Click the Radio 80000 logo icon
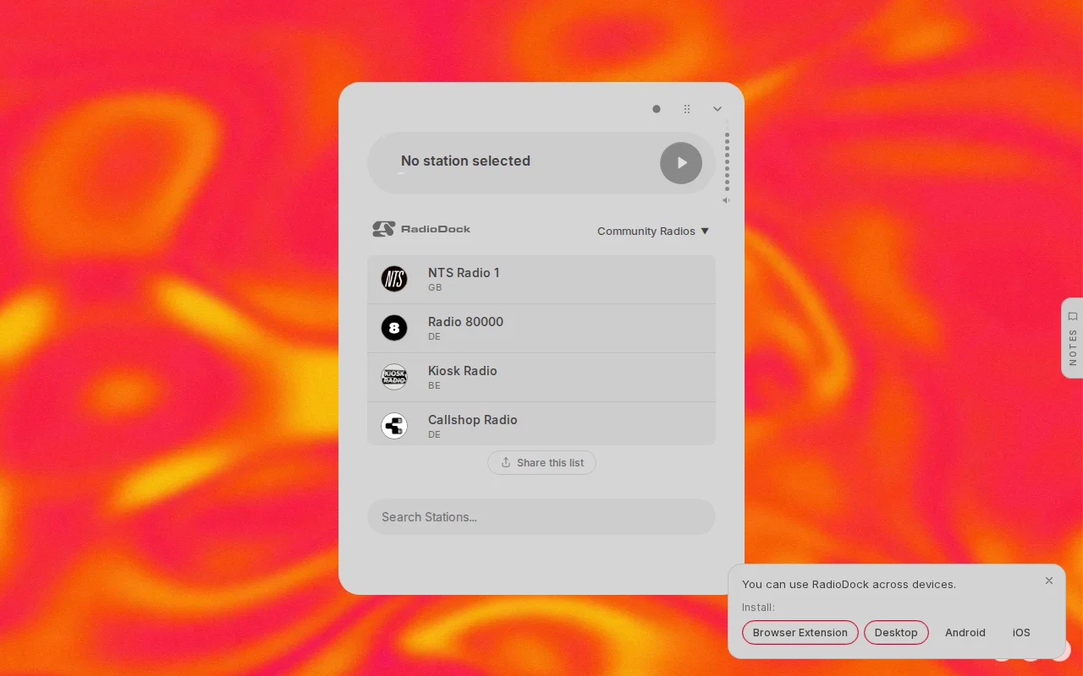This screenshot has width=1083, height=676. coord(394,328)
